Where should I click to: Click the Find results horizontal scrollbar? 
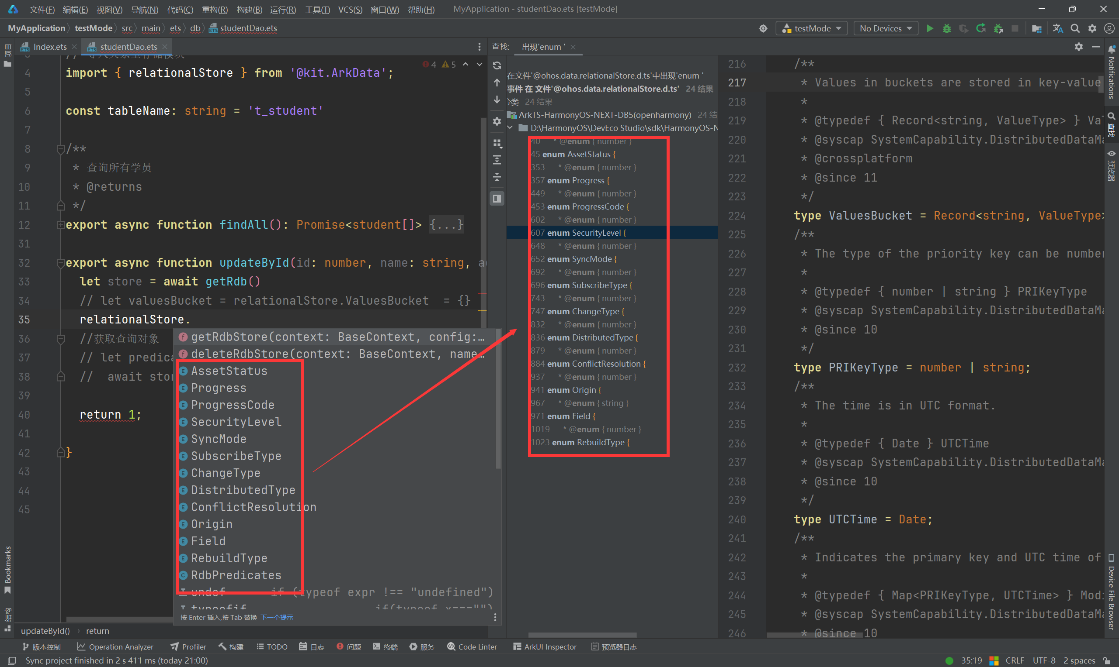(x=582, y=635)
